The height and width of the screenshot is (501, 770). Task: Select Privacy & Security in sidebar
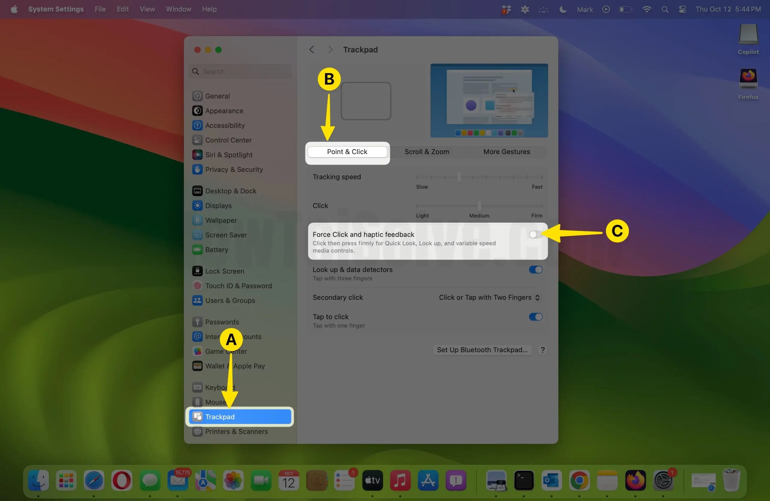tap(234, 169)
